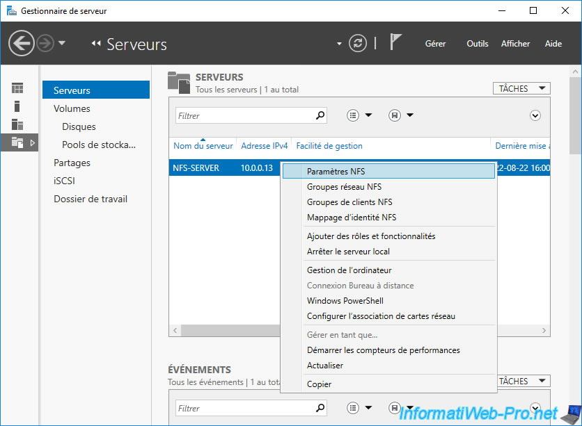Open the Dashboard icon in left sidebar
Screen dimensions: 582x426
click(17, 88)
